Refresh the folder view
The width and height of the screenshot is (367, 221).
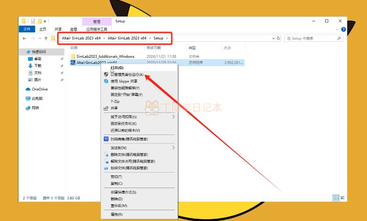(x=279, y=39)
